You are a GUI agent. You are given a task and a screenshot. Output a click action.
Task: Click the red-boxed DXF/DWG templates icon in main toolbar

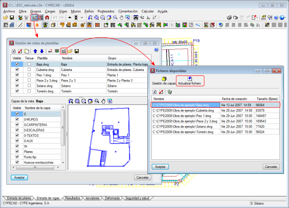(34, 18)
